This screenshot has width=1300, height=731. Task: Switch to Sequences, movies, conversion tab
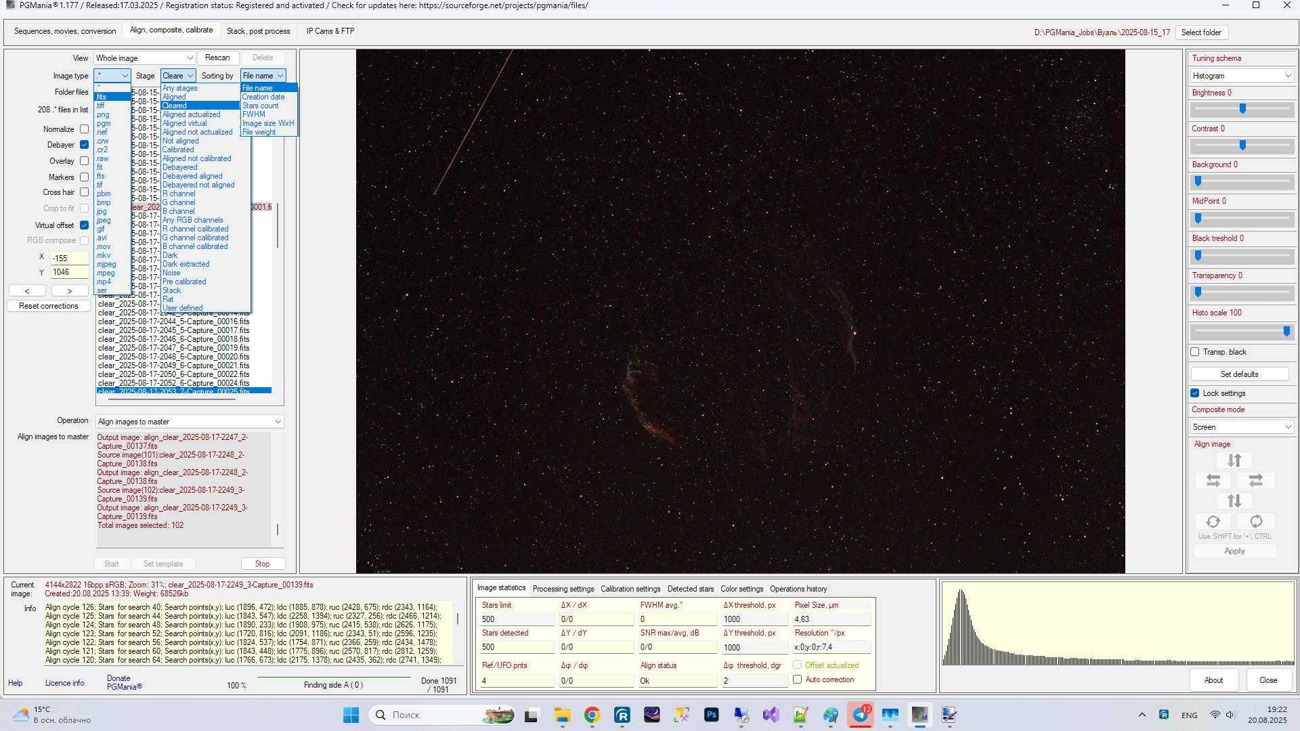coord(65,31)
